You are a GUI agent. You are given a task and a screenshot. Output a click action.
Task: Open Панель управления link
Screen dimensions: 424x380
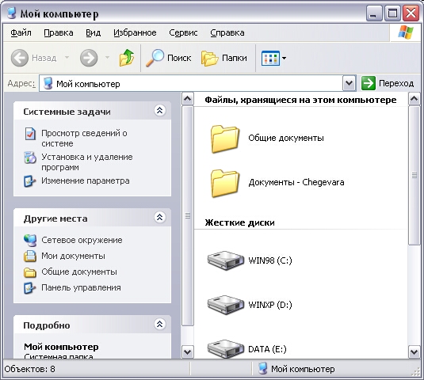coord(81,287)
